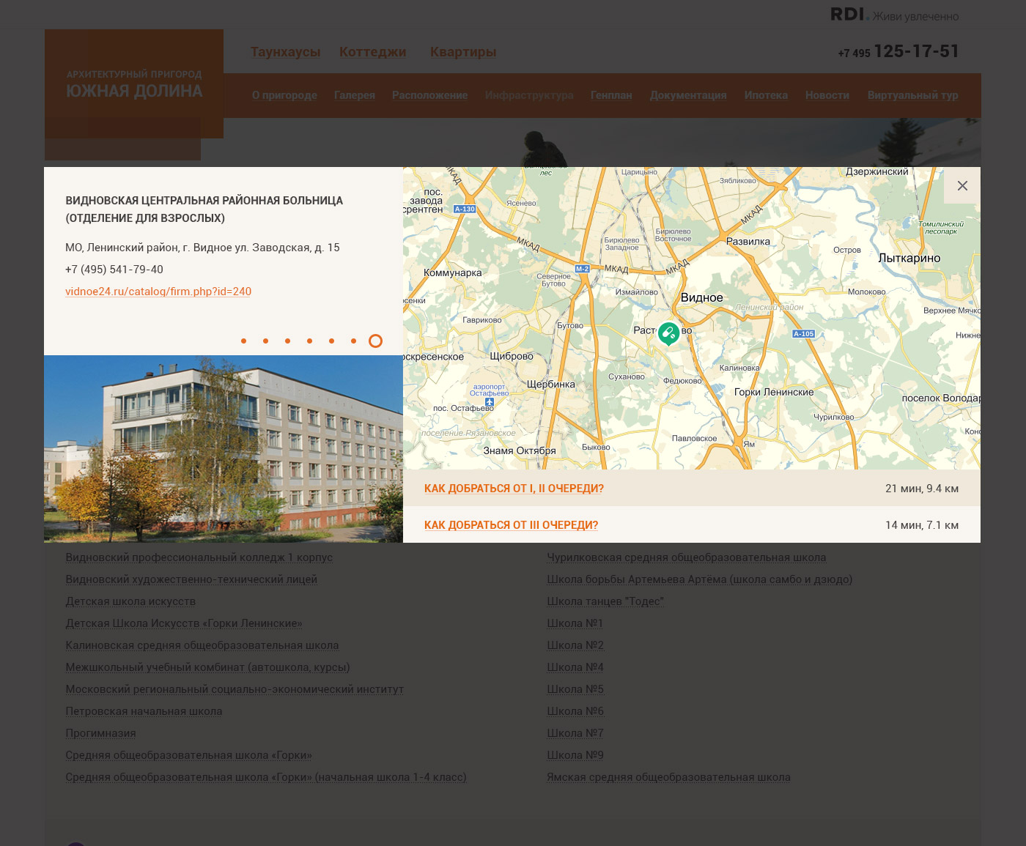Click the A-130 road badge on map
This screenshot has height=846, width=1026.
click(465, 209)
